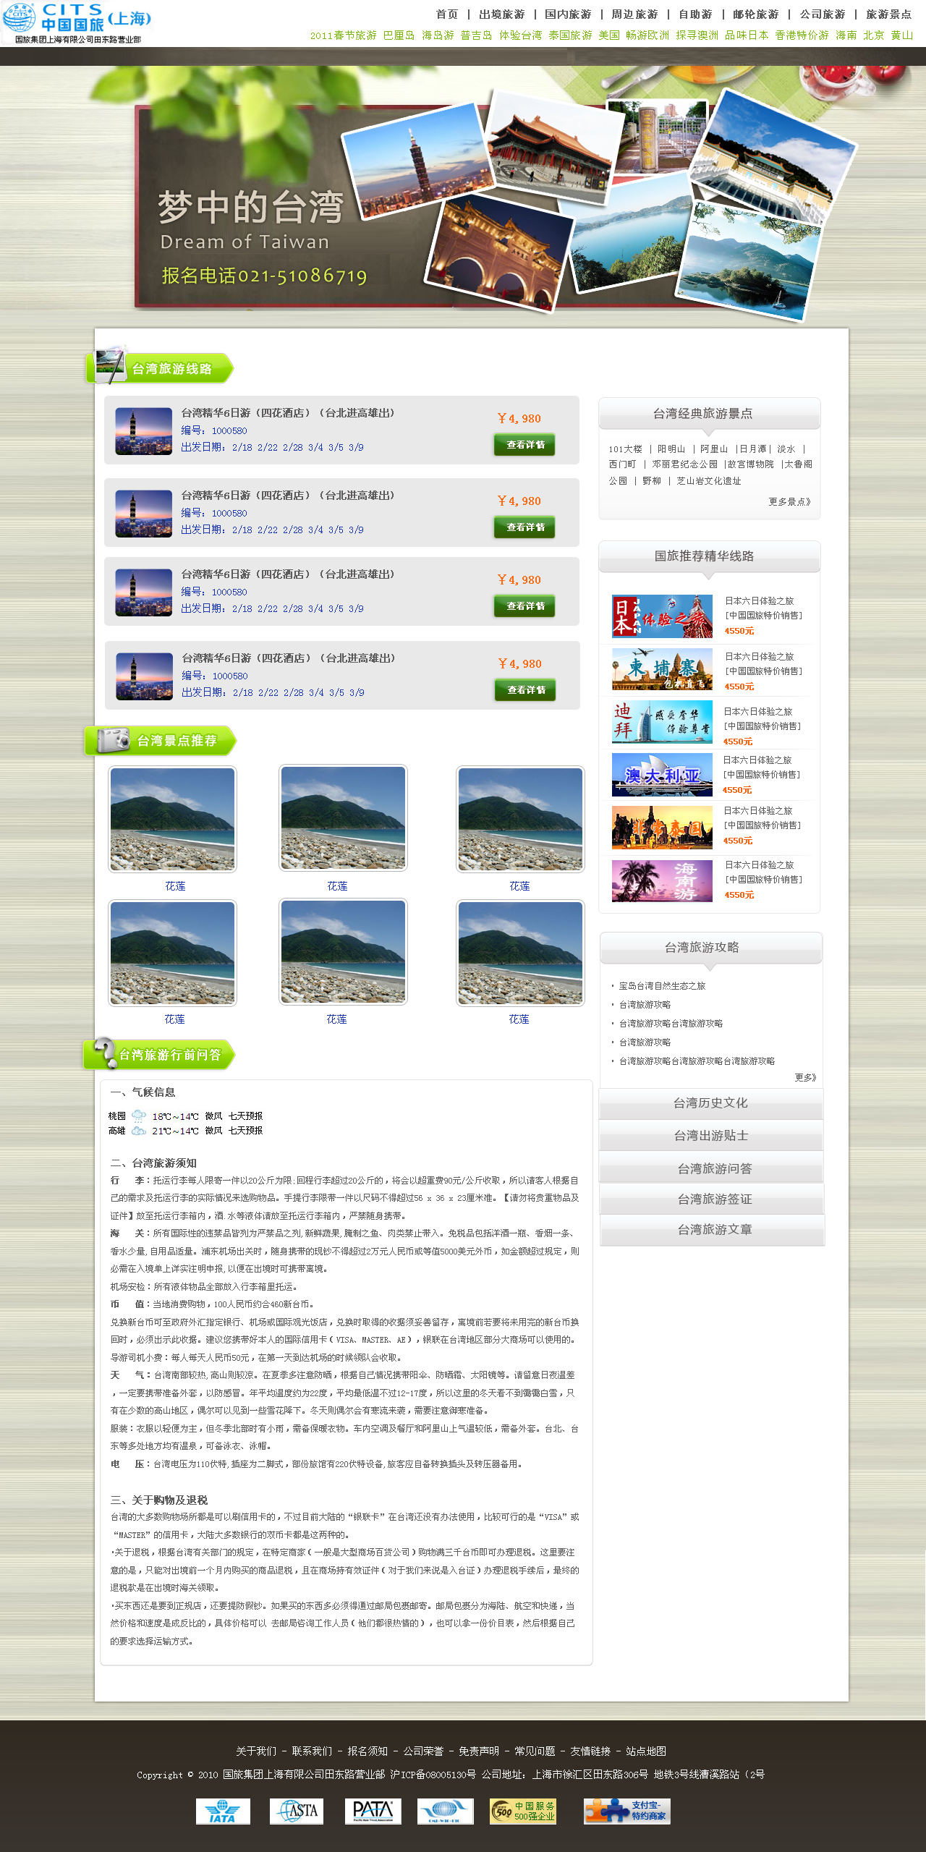Click the PATA association logo
Viewport: 926px width, 1852px height.
pyautogui.click(x=373, y=1811)
